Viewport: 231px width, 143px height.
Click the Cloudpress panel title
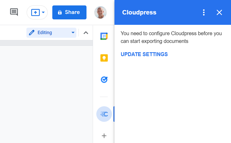139,12
